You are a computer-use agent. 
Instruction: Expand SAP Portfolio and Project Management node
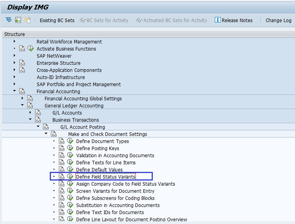tap(15, 84)
